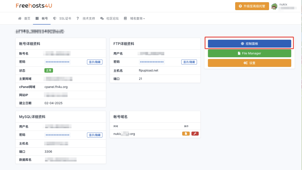Click the chat bubbles icon beside 社区论坛
Image resolution: width=302 pixels, height=170 pixels.
102,18
